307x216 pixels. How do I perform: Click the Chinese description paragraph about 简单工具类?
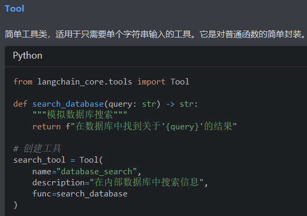(x=155, y=34)
